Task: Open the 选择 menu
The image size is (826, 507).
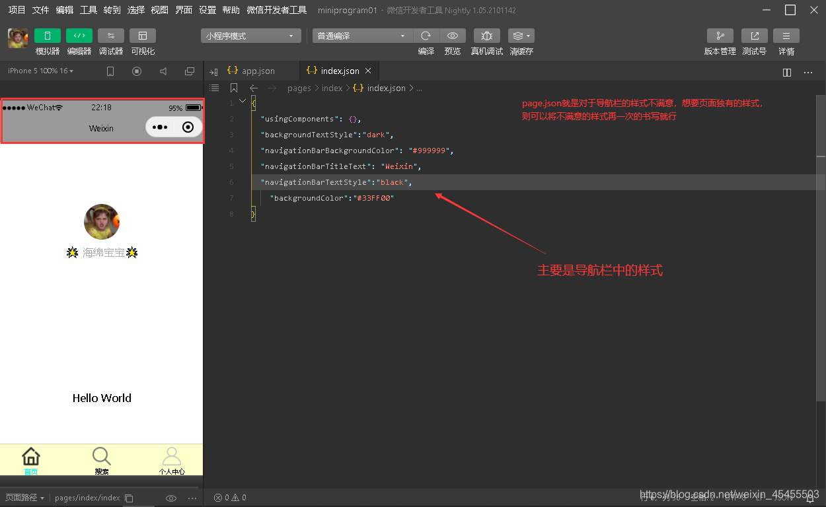Action: 136,10
